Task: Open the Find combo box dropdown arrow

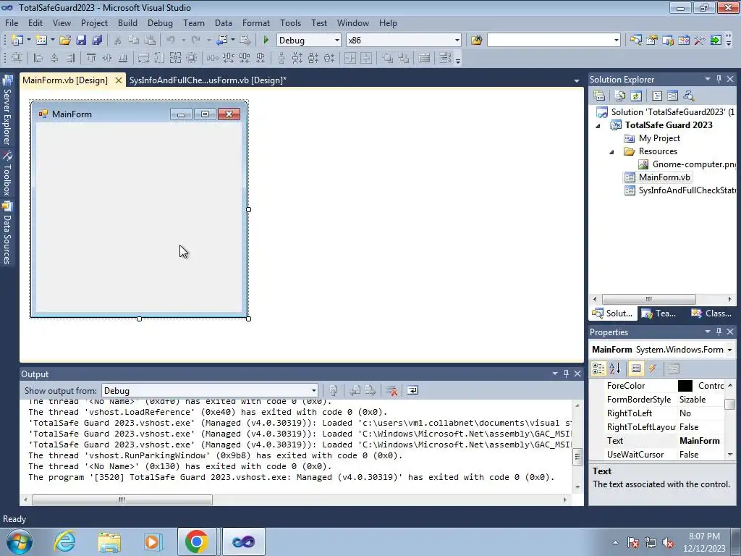Action: [617, 41]
